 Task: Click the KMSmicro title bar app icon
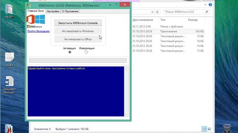29,6
